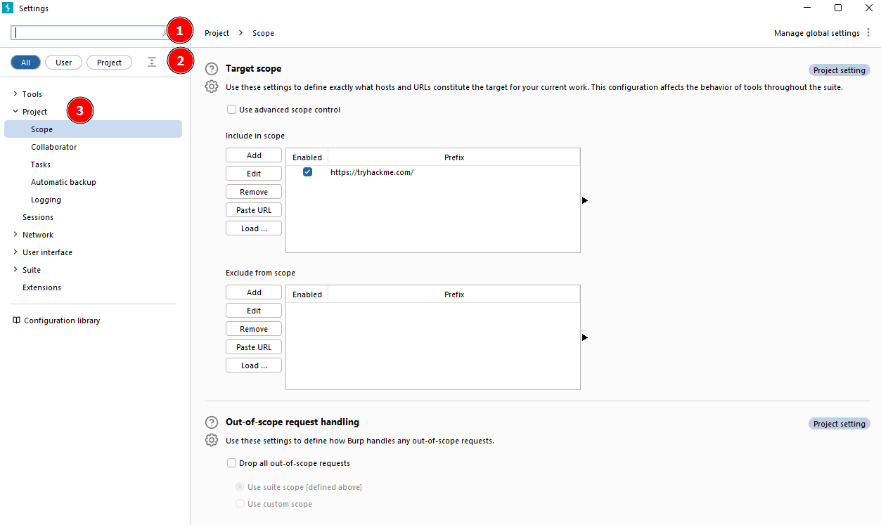Click Paste URL under Include in scope
This screenshot has height=525, width=881.
(253, 209)
